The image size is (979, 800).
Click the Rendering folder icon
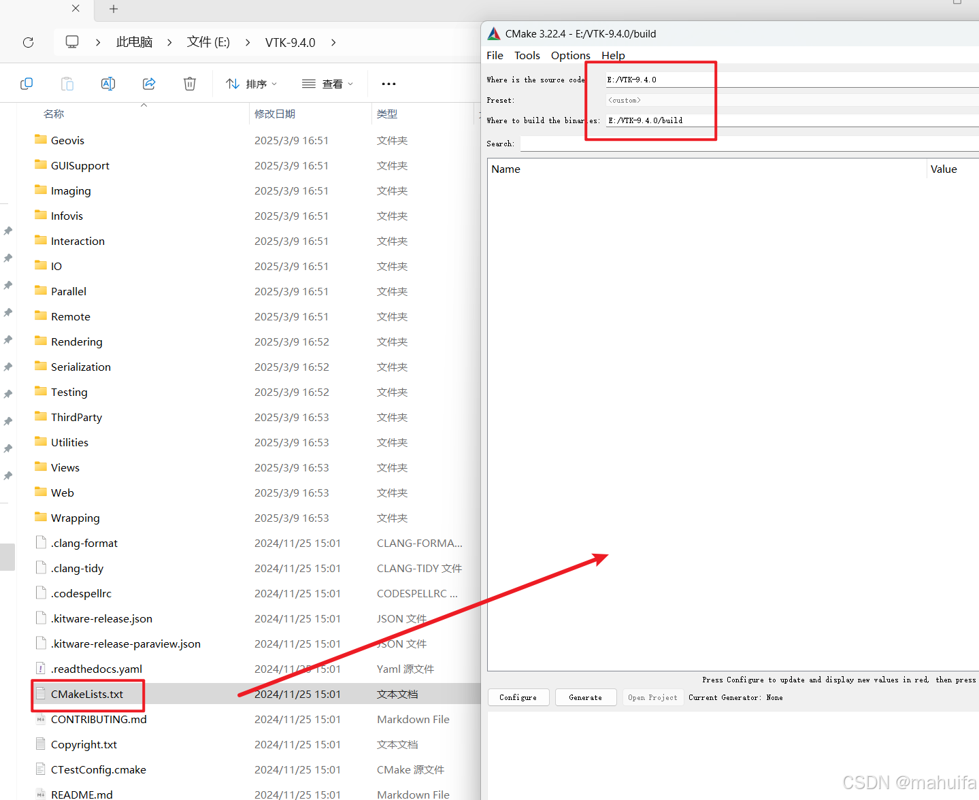pos(41,341)
